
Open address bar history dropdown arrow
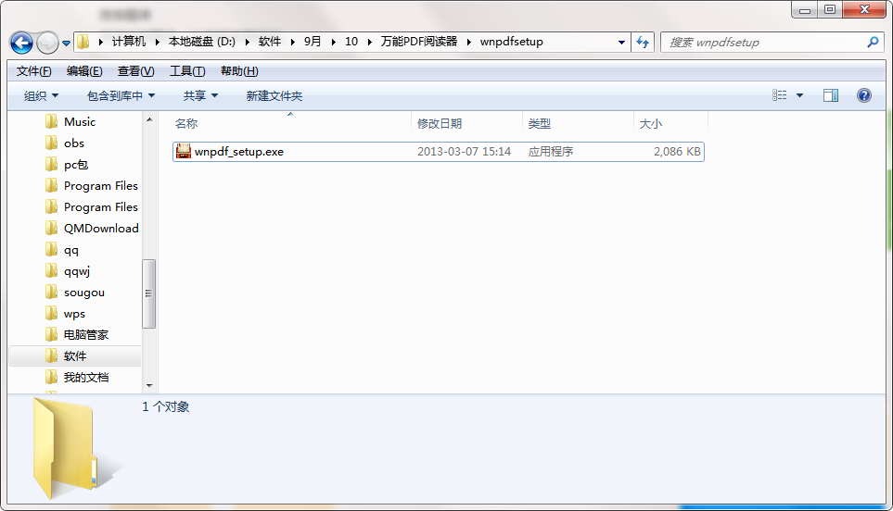(621, 42)
